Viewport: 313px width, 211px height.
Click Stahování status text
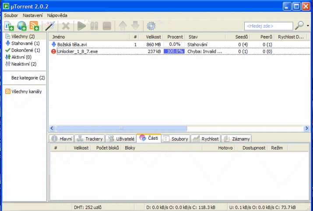pos(197,45)
